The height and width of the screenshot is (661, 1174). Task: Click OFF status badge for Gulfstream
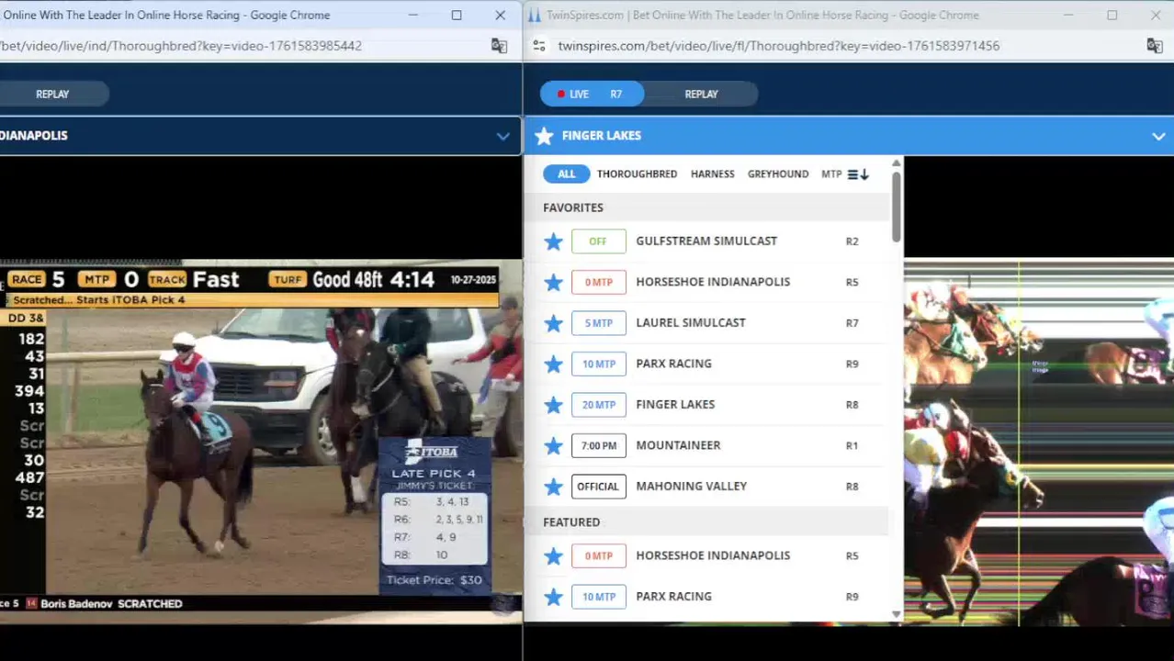pyautogui.click(x=598, y=241)
